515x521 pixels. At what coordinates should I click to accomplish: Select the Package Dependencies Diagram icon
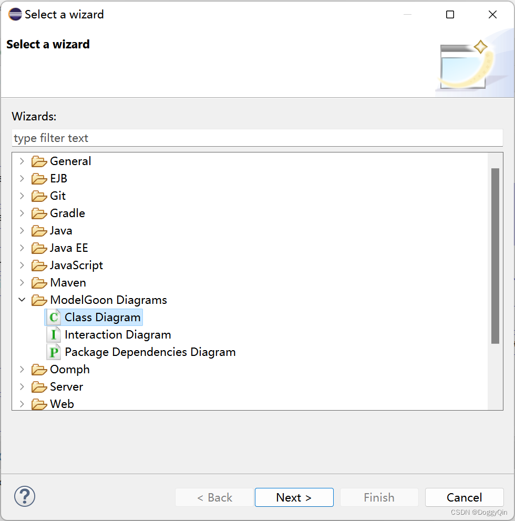pyautogui.click(x=53, y=352)
